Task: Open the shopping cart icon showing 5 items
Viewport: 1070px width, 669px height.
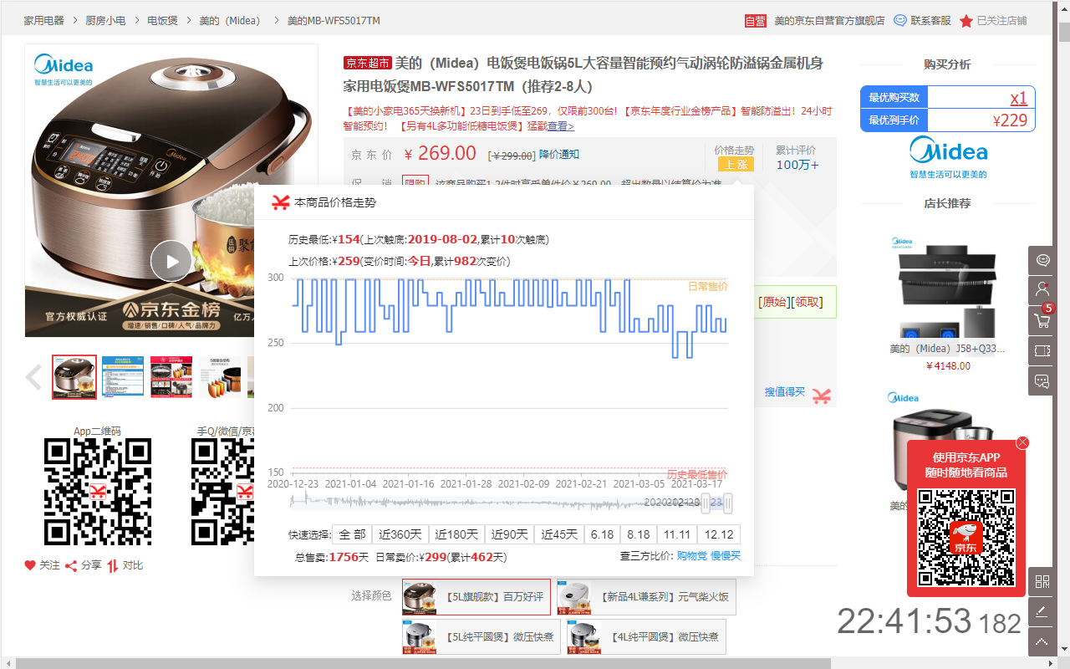Action: click(x=1041, y=320)
